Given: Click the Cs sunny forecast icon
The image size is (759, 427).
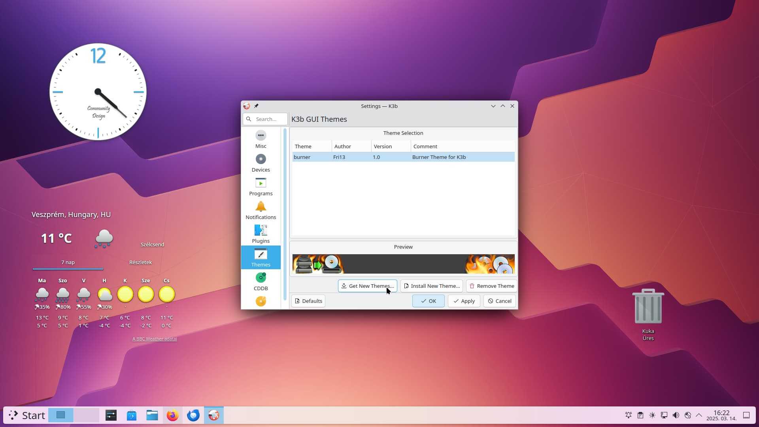Looking at the screenshot, I should [x=167, y=295].
